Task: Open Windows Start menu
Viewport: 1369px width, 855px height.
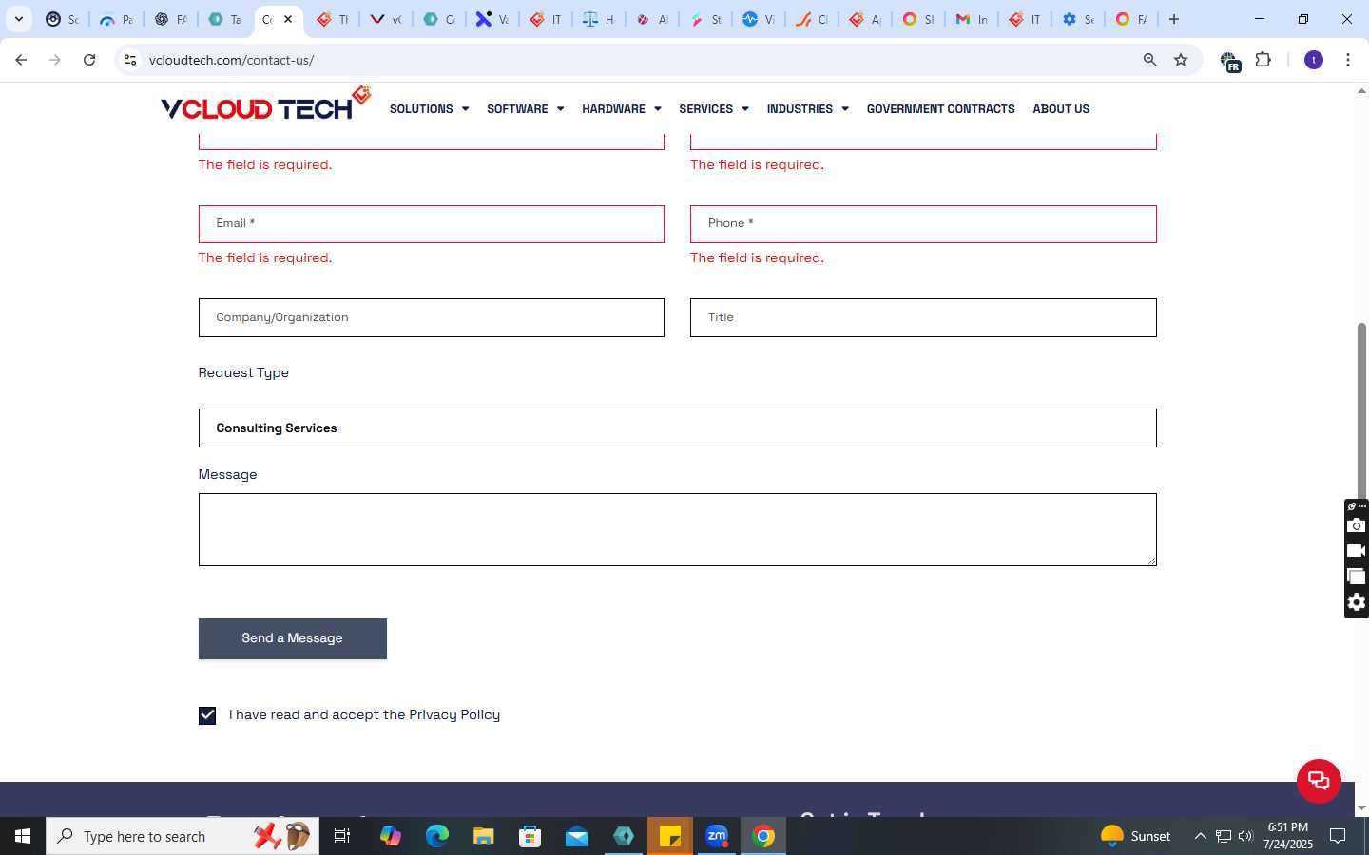Action: click(23, 836)
